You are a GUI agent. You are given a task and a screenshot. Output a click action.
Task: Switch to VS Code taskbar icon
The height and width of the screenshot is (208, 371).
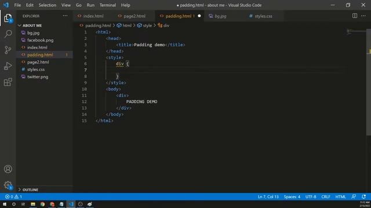click(71, 204)
